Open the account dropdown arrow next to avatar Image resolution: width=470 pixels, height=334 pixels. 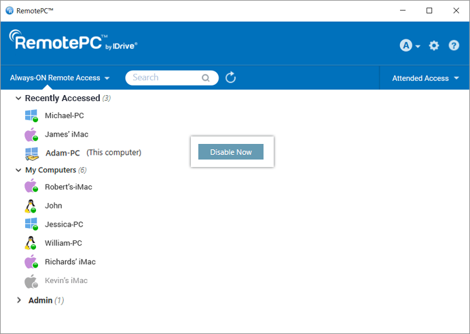point(418,46)
